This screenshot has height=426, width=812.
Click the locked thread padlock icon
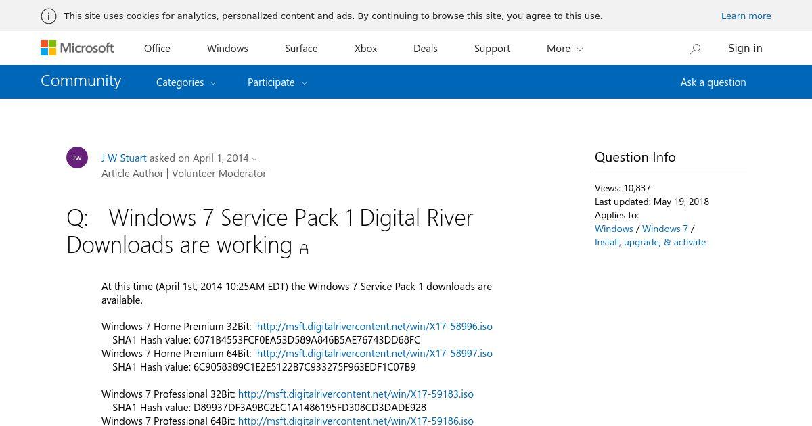[304, 249]
